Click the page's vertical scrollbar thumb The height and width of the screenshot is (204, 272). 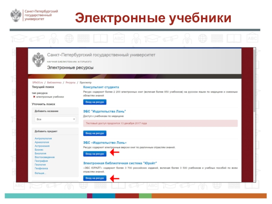pyautogui.click(x=254, y=81)
